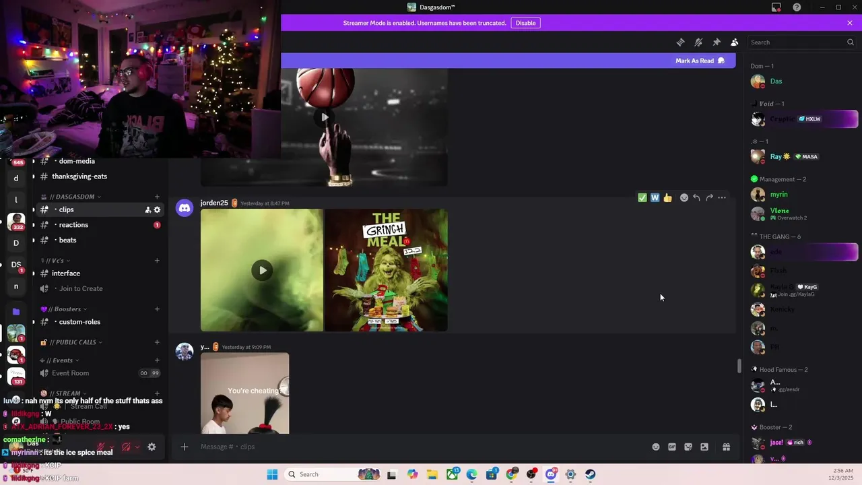Open the dom-media channel
Image resolution: width=862 pixels, height=485 pixels.
coord(77,161)
